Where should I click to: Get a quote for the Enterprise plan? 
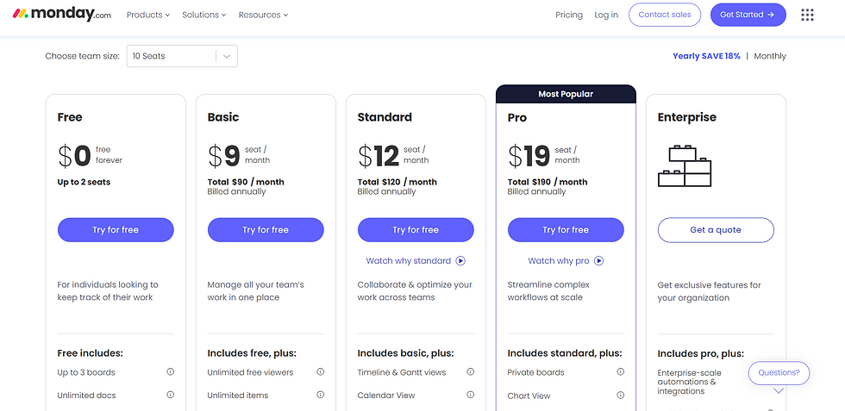[x=716, y=230]
